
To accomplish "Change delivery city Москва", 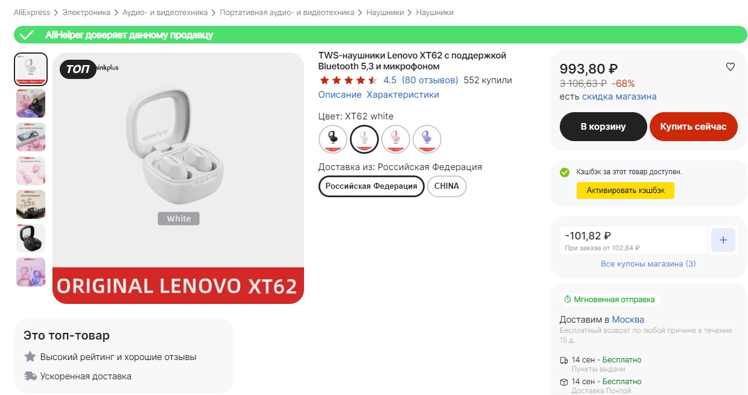I will point(628,320).
